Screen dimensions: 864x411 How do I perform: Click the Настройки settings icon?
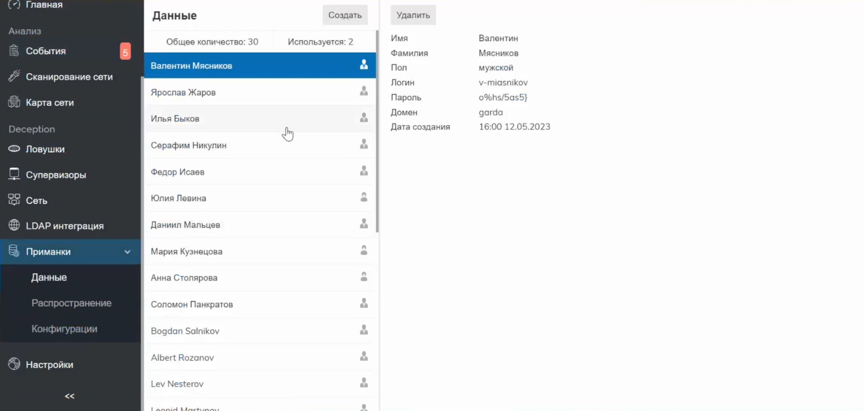(14, 364)
